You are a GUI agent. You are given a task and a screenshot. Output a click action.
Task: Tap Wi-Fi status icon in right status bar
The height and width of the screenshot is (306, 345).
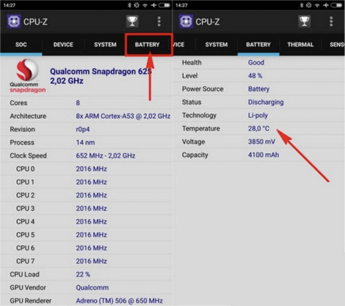tap(317, 5)
